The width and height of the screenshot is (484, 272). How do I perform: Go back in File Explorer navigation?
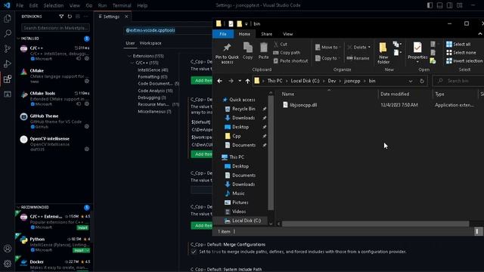point(220,81)
